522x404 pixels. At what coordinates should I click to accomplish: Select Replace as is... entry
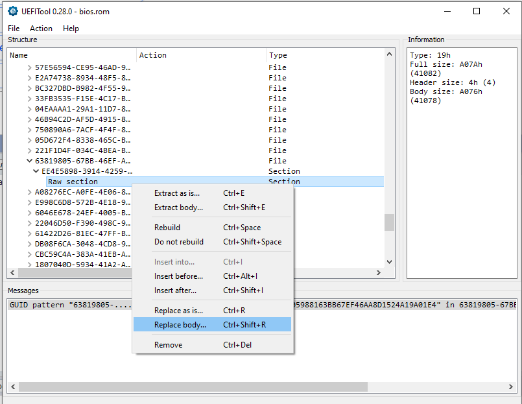click(213, 311)
